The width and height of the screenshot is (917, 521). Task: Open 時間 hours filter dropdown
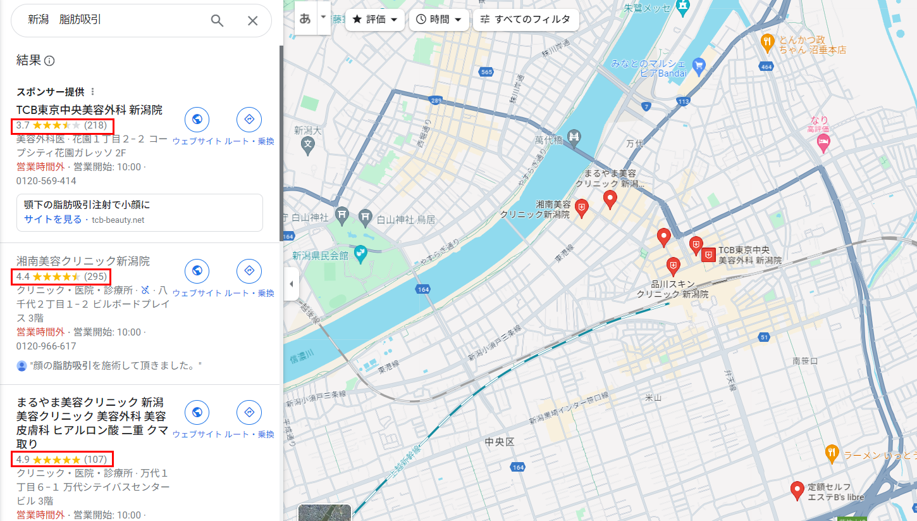point(439,20)
